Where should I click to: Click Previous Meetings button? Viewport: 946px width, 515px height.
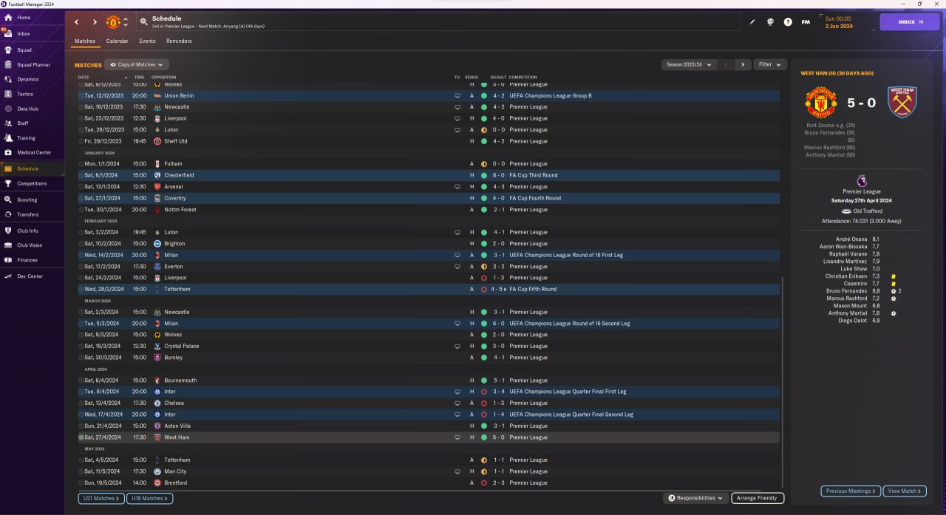point(851,491)
